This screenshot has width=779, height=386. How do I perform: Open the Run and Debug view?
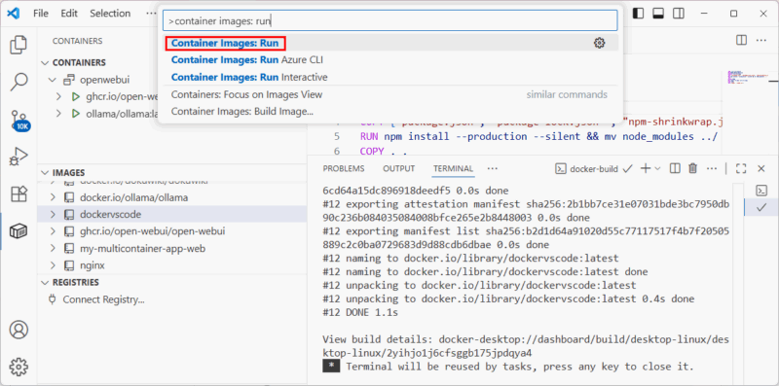tap(19, 157)
